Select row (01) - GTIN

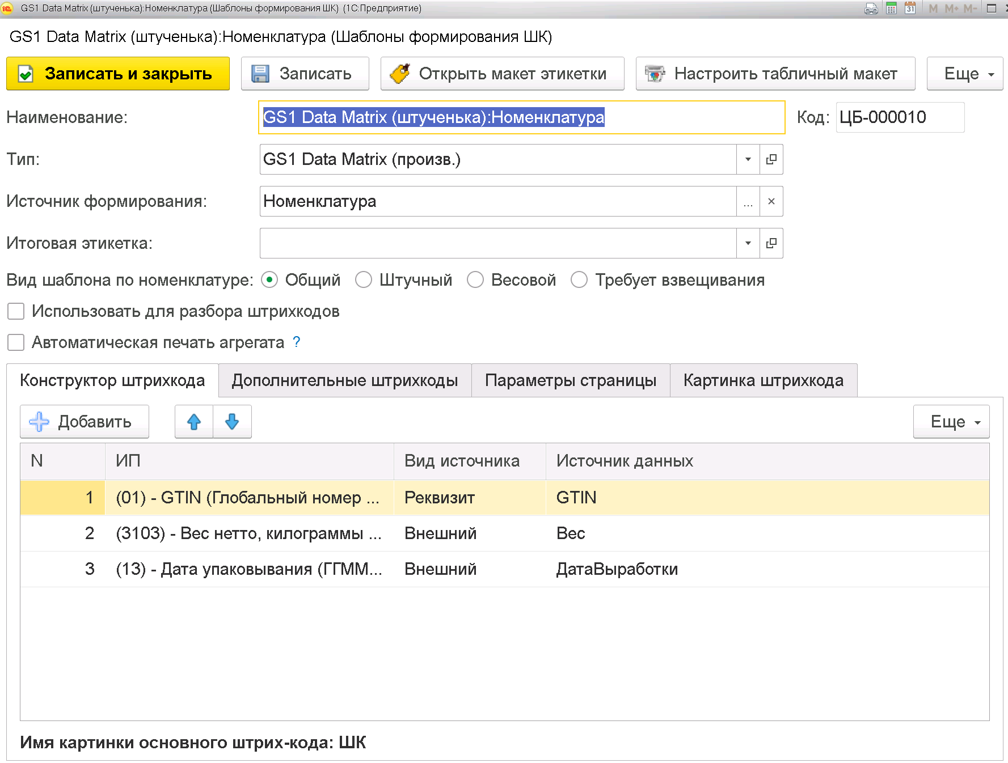[x=505, y=498]
